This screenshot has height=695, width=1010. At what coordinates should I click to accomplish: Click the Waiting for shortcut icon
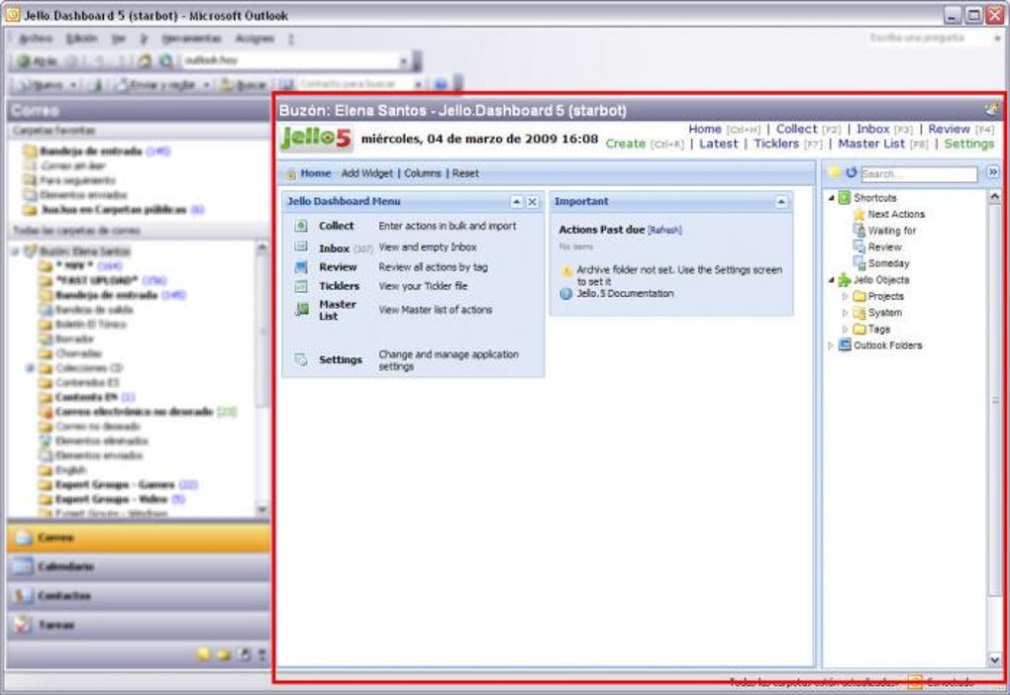tap(859, 231)
